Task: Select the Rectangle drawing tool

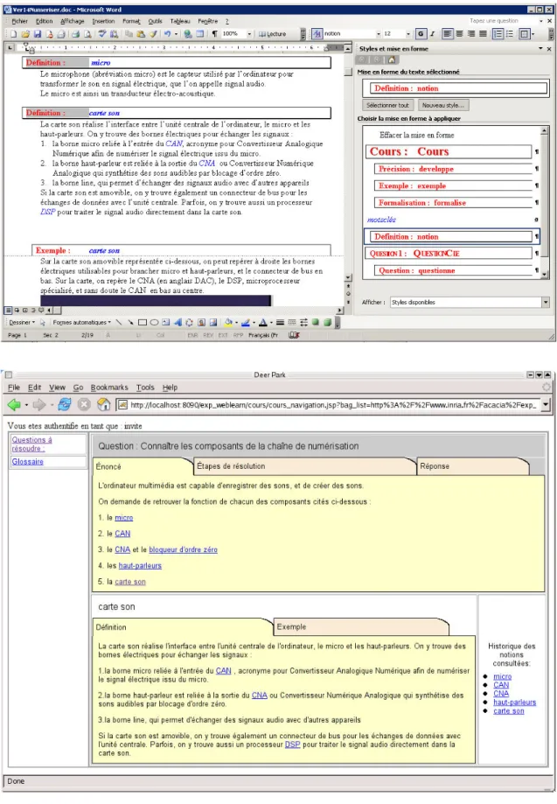Action: (143, 323)
